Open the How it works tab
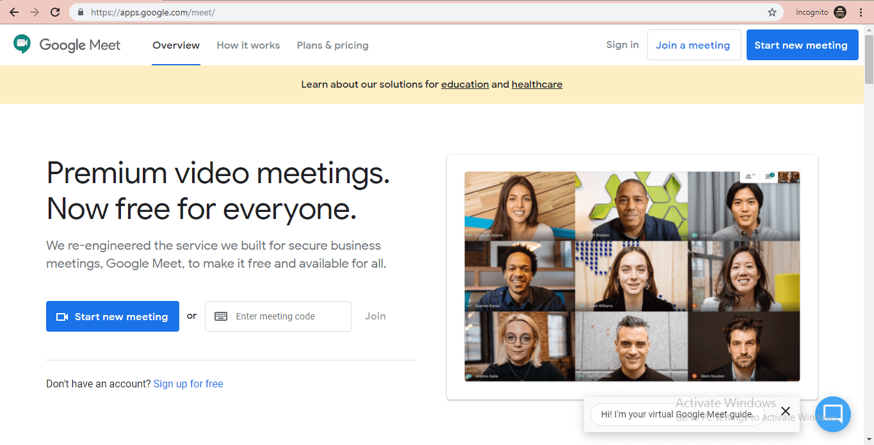 (248, 45)
